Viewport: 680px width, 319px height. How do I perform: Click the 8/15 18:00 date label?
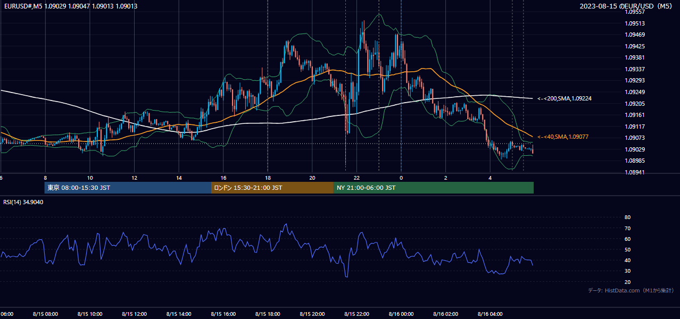point(268,314)
